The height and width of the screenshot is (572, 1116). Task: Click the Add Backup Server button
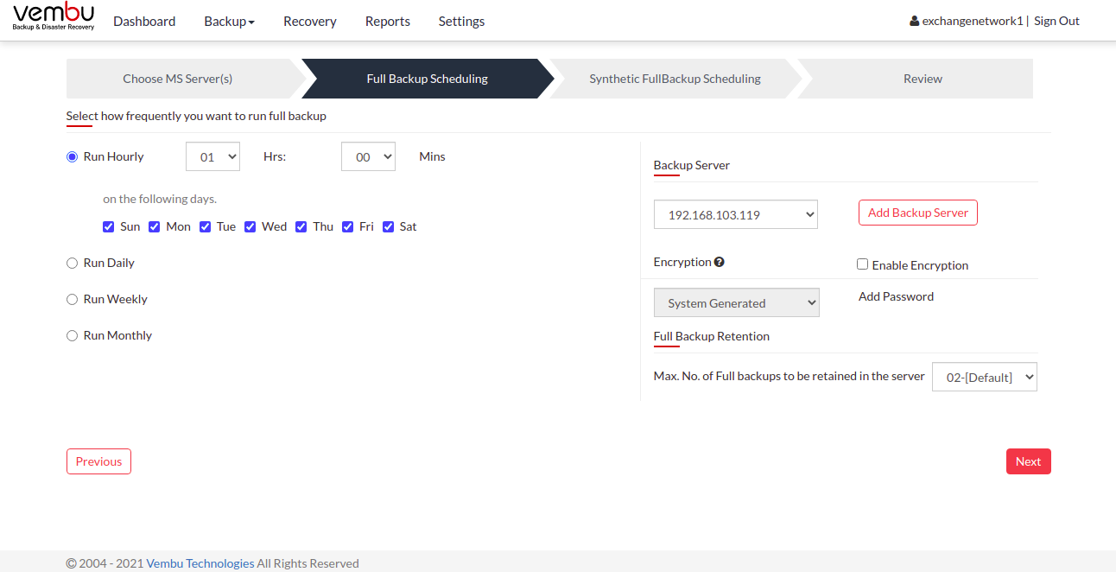click(918, 213)
